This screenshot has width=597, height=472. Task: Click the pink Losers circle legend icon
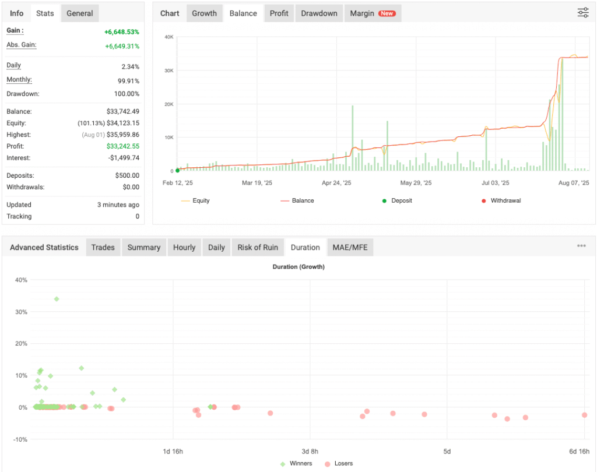click(327, 464)
